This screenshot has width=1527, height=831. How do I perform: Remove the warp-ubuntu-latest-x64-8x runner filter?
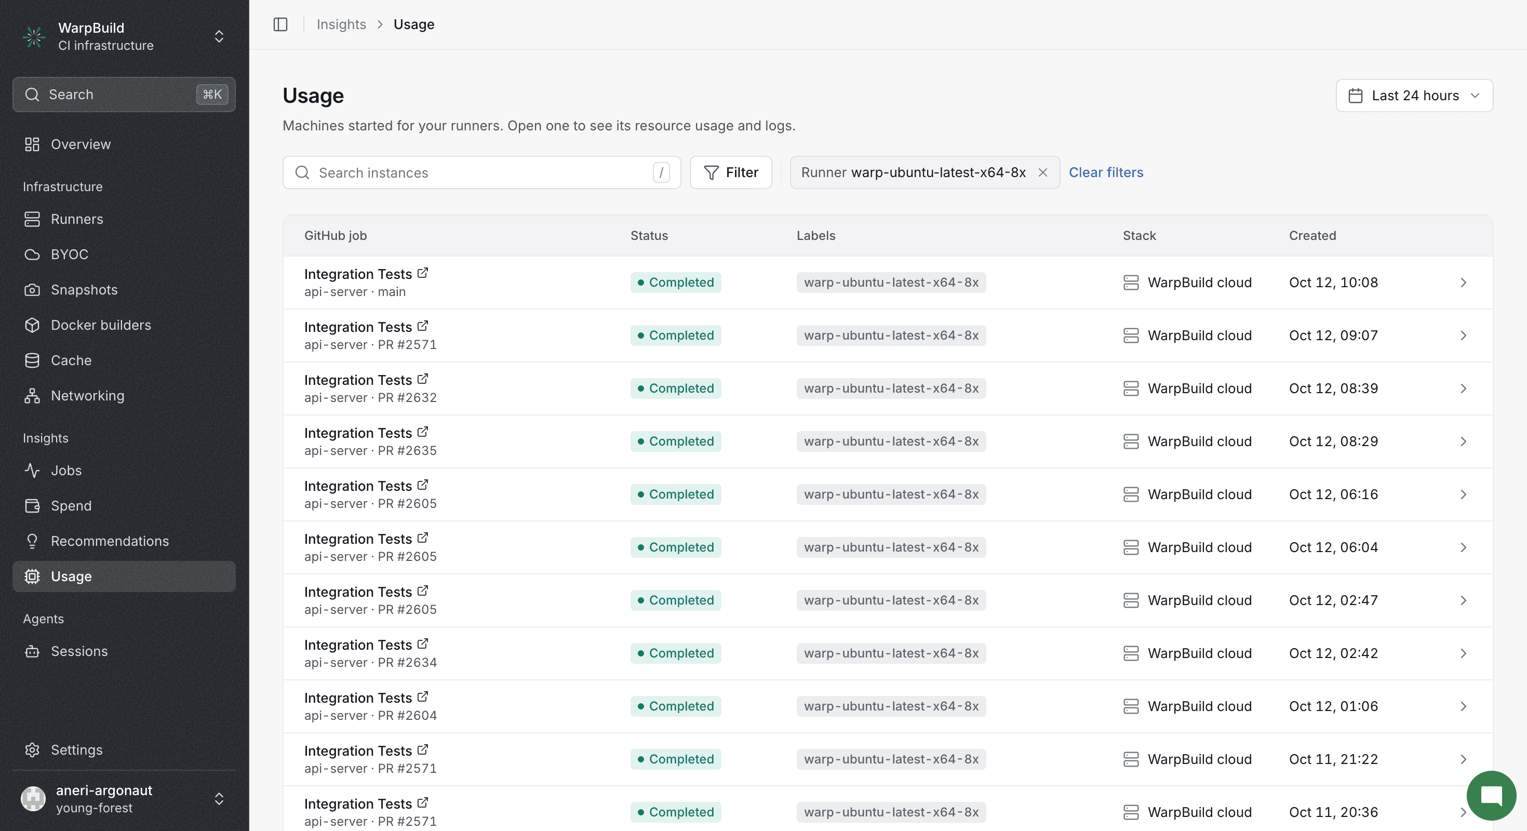tap(1043, 172)
